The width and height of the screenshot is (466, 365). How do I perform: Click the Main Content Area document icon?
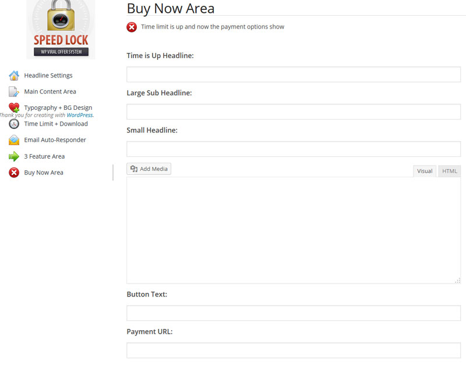(x=13, y=92)
